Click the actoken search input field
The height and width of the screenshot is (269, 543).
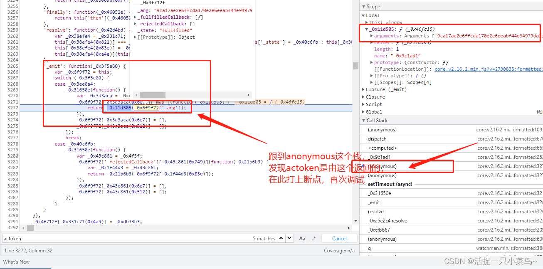[x=125, y=239]
